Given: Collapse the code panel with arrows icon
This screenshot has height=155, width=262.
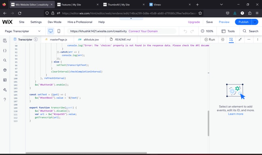Looking at the screenshot, I should [x=240, y=39].
